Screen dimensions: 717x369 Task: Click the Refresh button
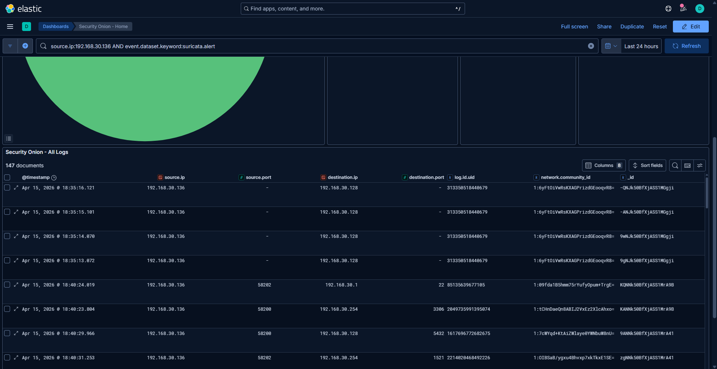tap(687, 46)
